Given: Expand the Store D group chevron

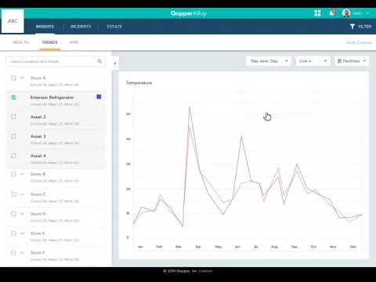Looking at the screenshot, I should pyautogui.click(x=22, y=214).
